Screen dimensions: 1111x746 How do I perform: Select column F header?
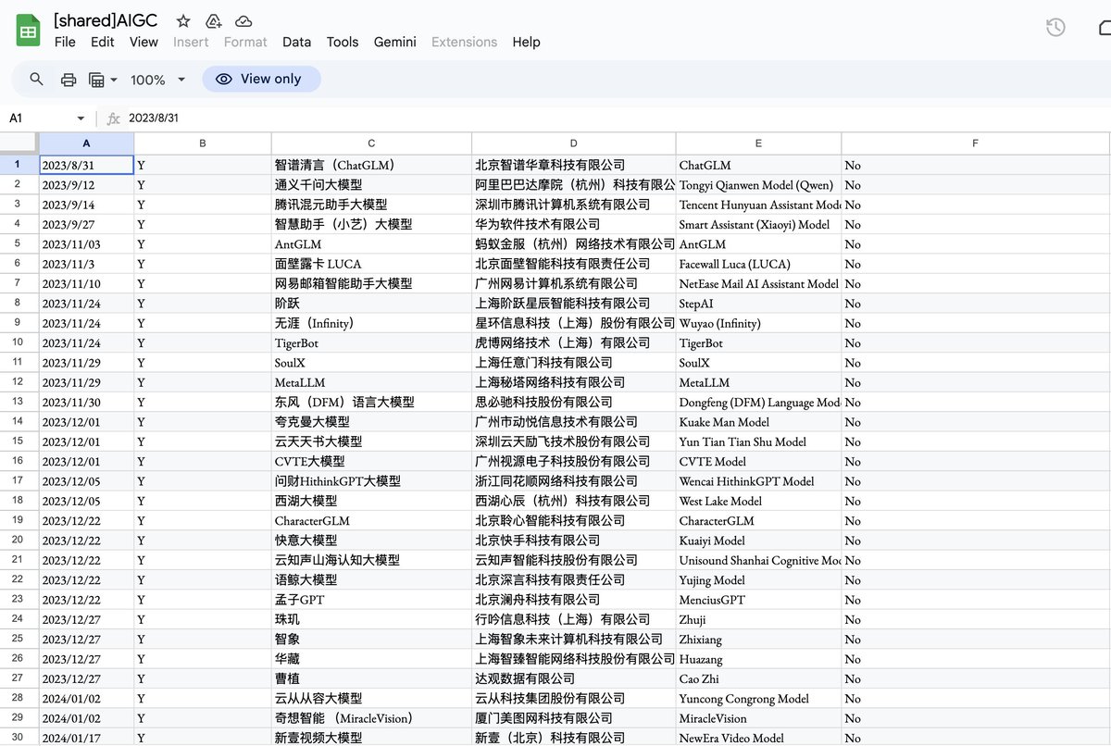(975, 143)
